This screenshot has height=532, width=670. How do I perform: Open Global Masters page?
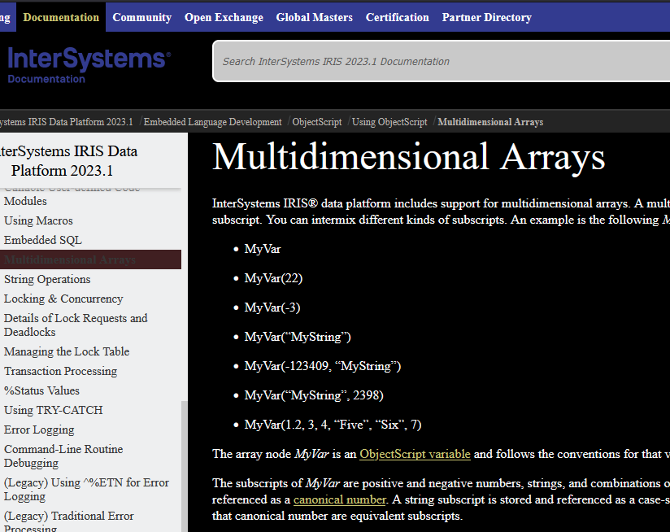click(x=314, y=17)
